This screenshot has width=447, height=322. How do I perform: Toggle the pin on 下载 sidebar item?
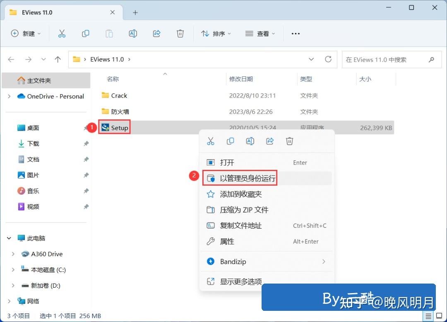coord(86,143)
